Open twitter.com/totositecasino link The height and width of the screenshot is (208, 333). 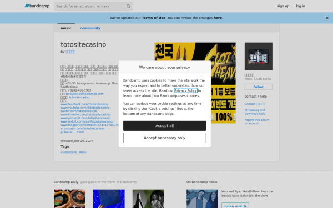point(79,111)
